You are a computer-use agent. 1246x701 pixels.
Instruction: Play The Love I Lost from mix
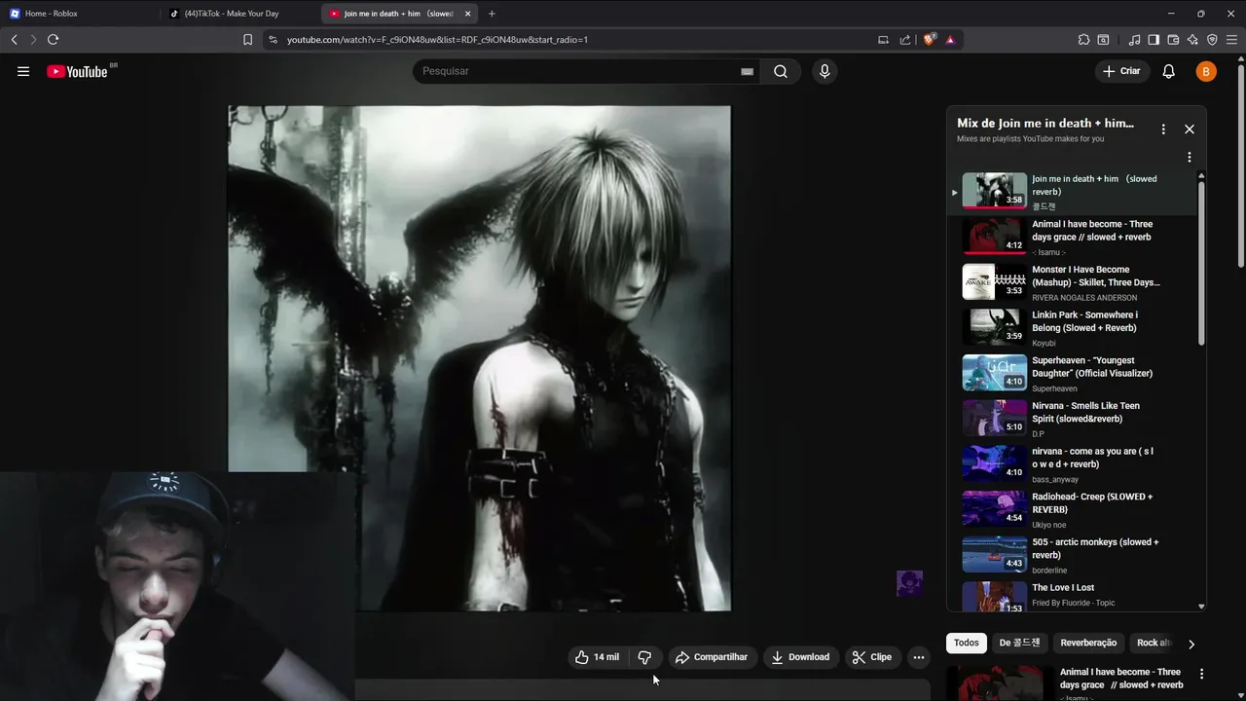(x=1071, y=595)
